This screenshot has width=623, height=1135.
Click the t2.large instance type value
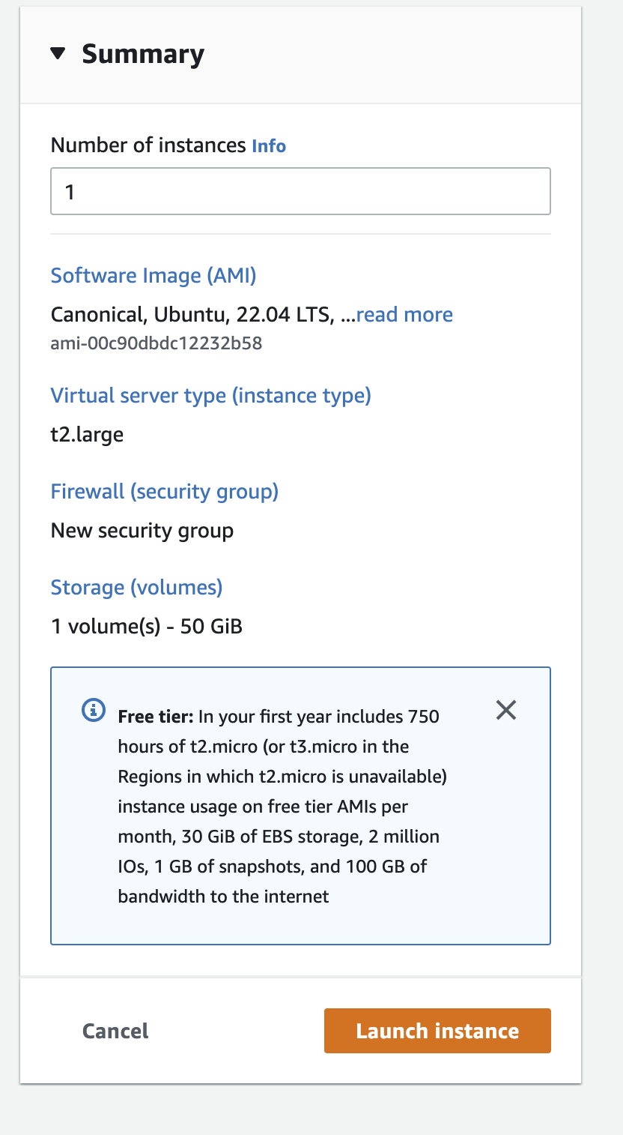click(87, 434)
